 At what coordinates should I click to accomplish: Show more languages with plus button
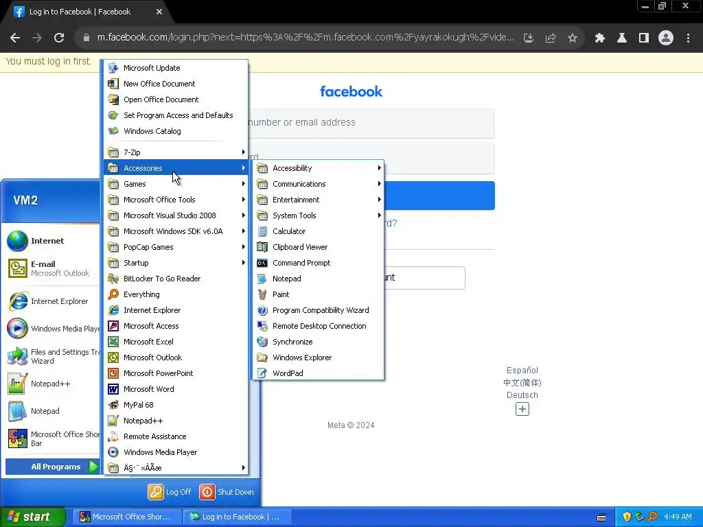coord(522,409)
